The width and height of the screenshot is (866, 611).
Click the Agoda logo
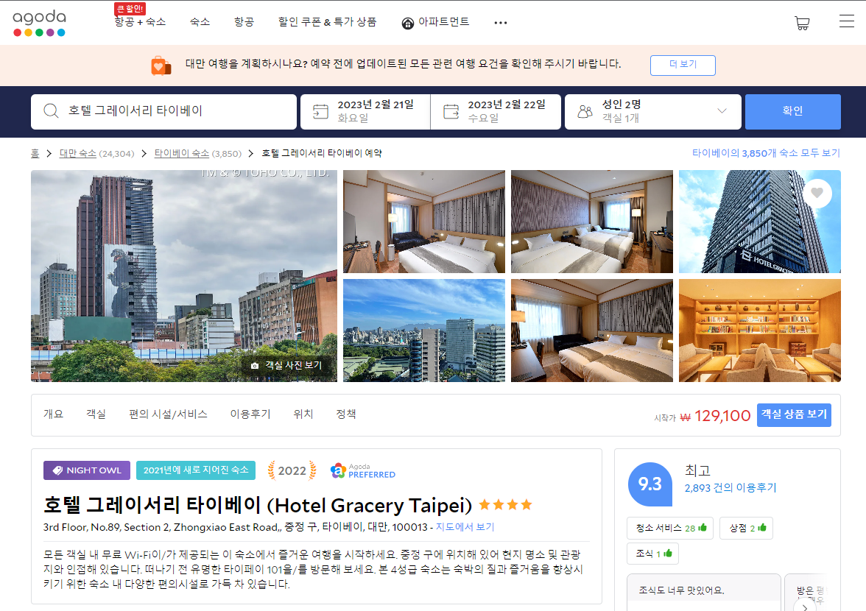tap(39, 23)
